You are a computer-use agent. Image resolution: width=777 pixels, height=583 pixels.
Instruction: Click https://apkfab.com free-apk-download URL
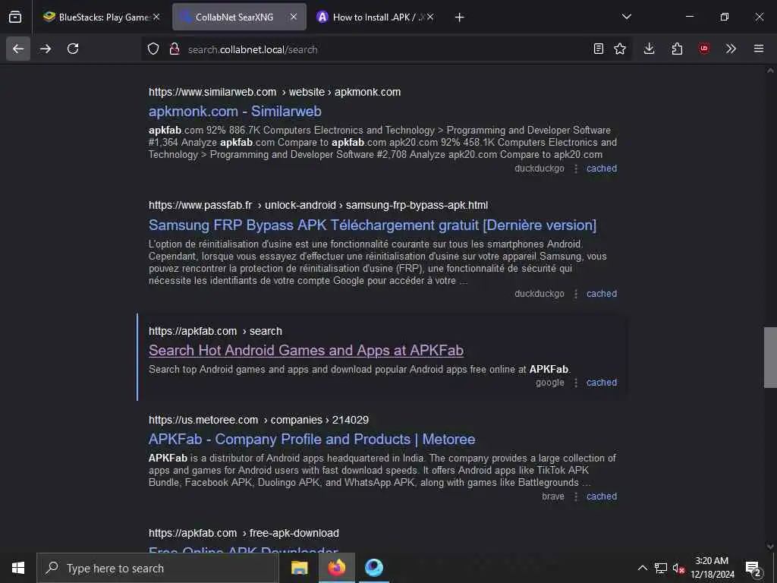pos(244,533)
